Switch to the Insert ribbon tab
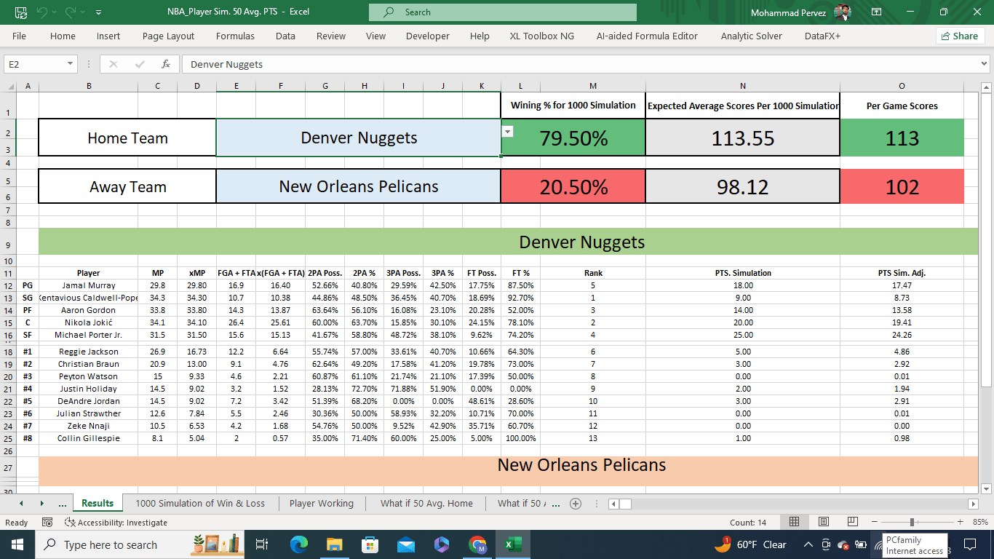 point(108,36)
